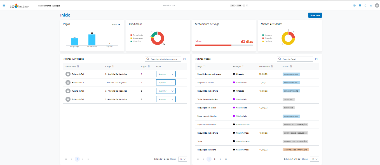The height and width of the screenshot is (165, 380).
Task: Click the notifications bell icon
Action: pos(365,6)
